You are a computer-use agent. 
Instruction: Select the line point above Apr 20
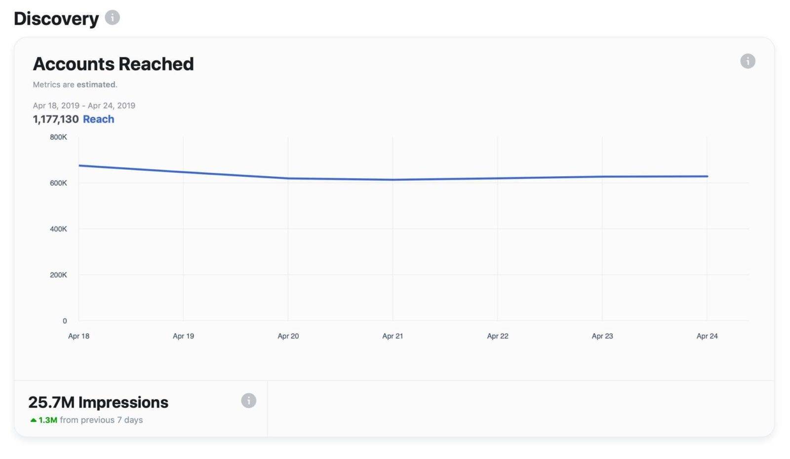[288, 178]
